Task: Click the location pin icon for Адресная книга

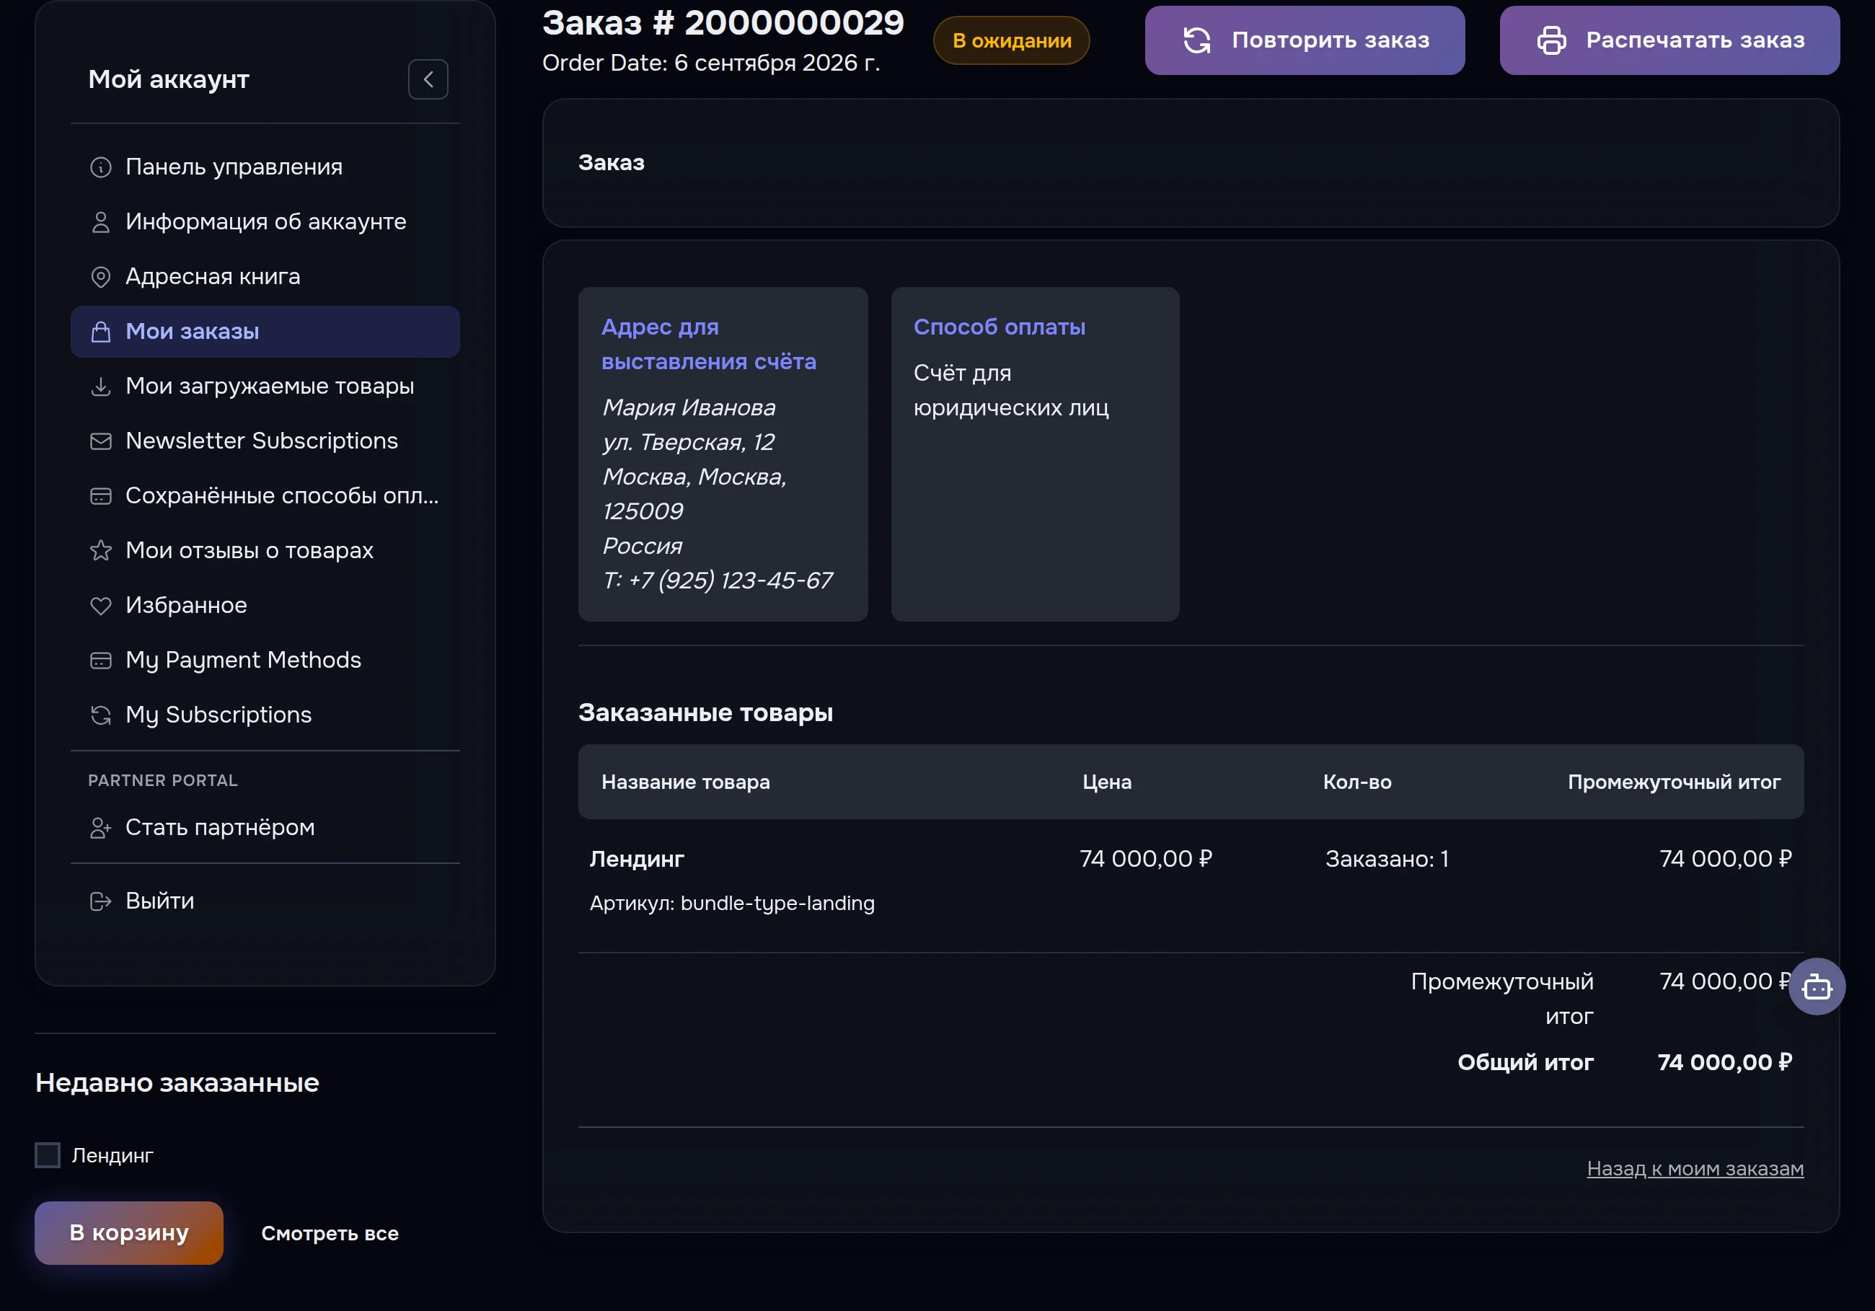Action: click(100, 277)
